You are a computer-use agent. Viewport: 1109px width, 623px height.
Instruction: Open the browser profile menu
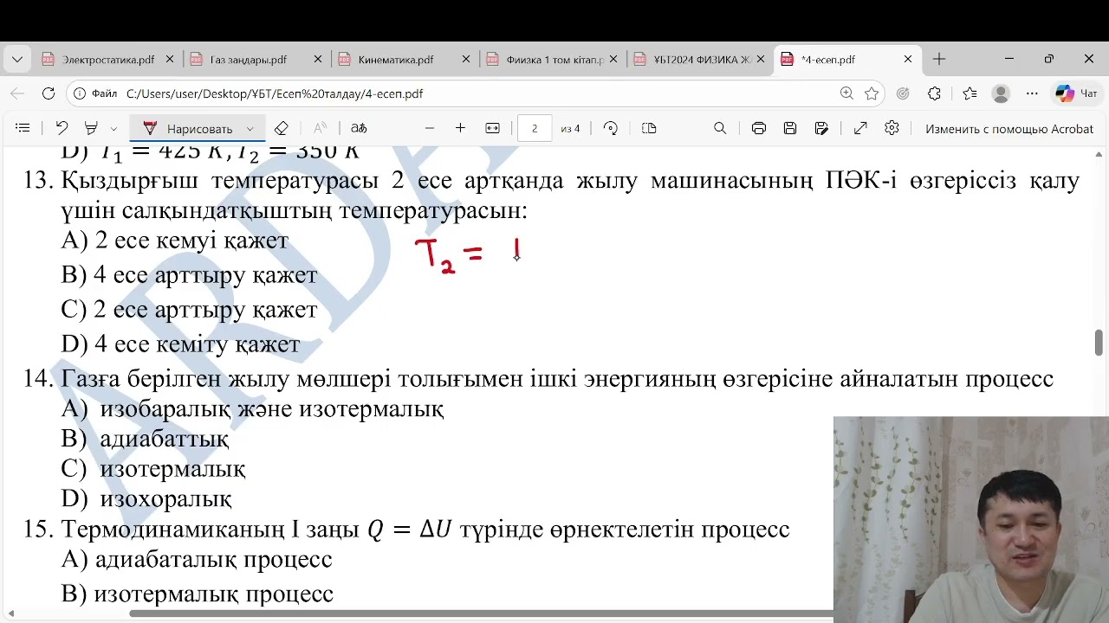pos(1001,93)
